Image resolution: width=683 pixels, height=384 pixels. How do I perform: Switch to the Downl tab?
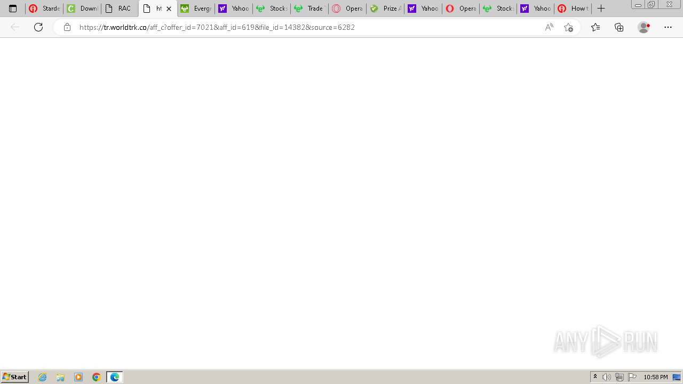click(x=82, y=9)
